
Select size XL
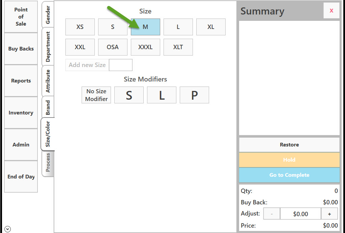pyautogui.click(x=211, y=27)
